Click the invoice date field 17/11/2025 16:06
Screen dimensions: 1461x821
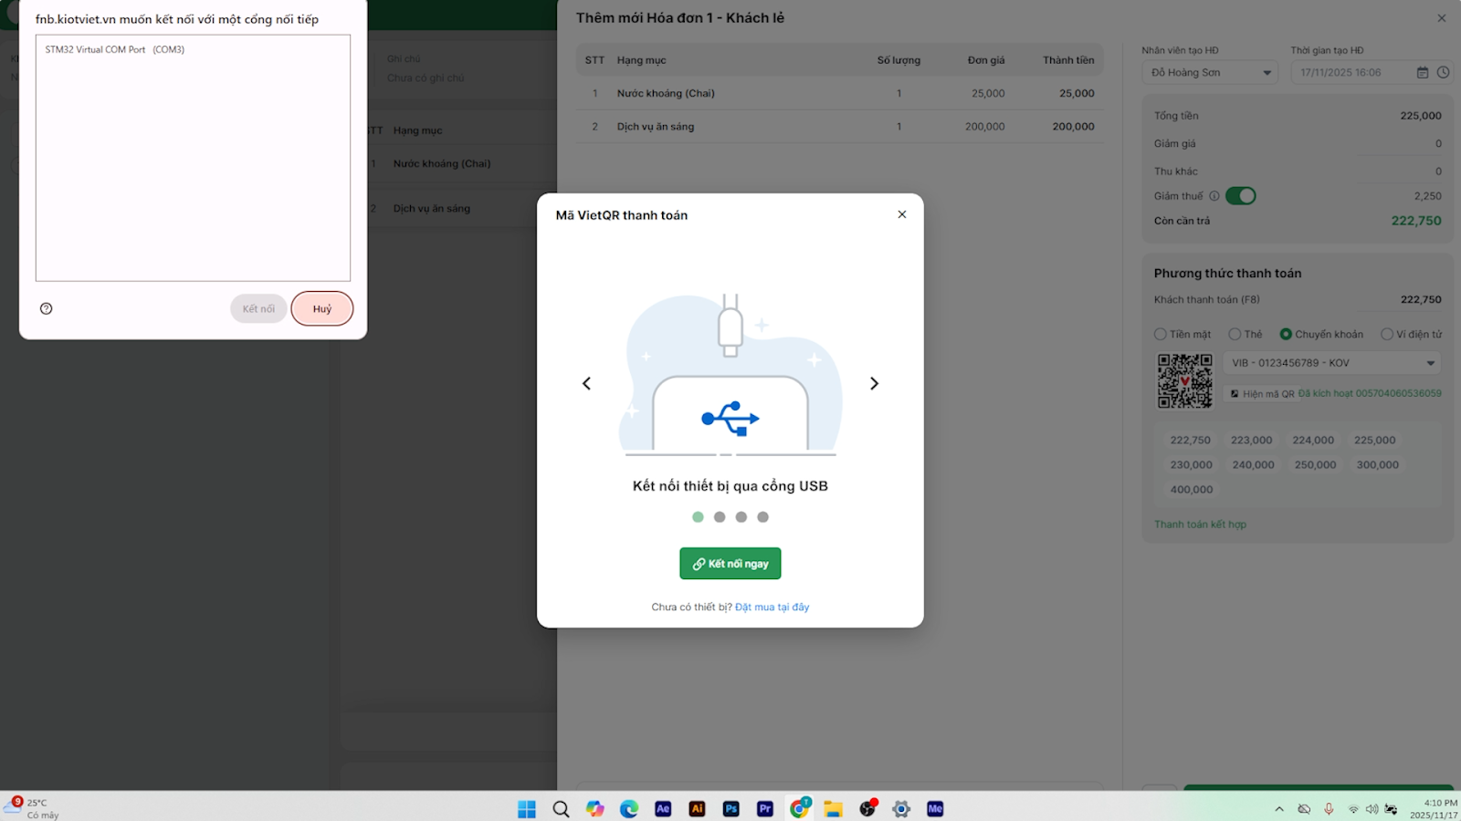click(x=1340, y=72)
